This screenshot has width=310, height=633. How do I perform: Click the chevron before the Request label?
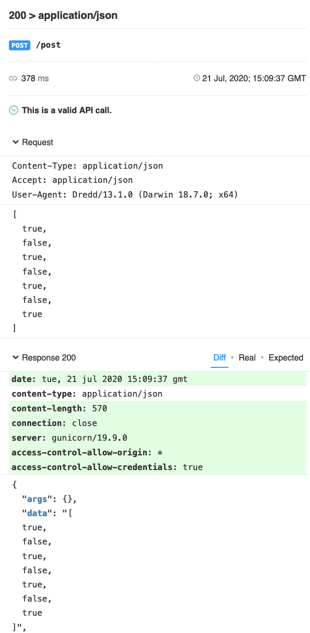click(x=14, y=142)
